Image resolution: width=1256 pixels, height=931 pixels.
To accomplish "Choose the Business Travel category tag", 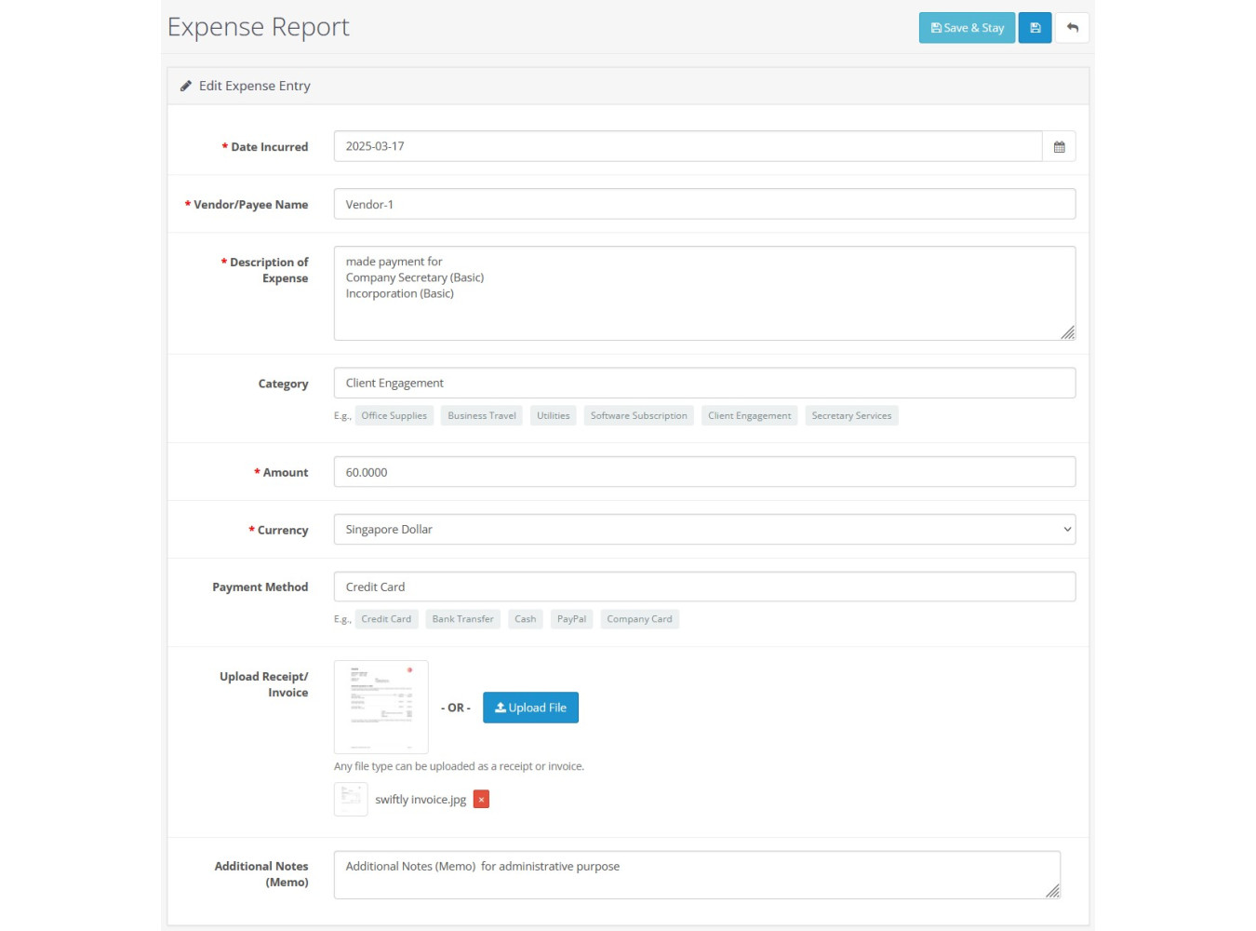I will [x=481, y=416].
